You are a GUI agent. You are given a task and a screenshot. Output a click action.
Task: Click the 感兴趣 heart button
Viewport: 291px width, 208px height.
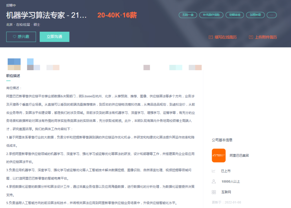[x=21, y=37]
